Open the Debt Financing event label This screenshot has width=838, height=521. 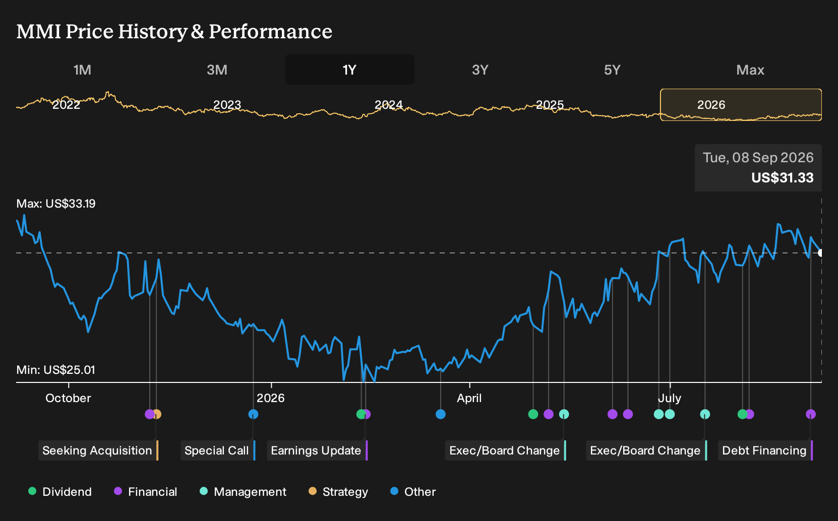(x=765, y=450)
